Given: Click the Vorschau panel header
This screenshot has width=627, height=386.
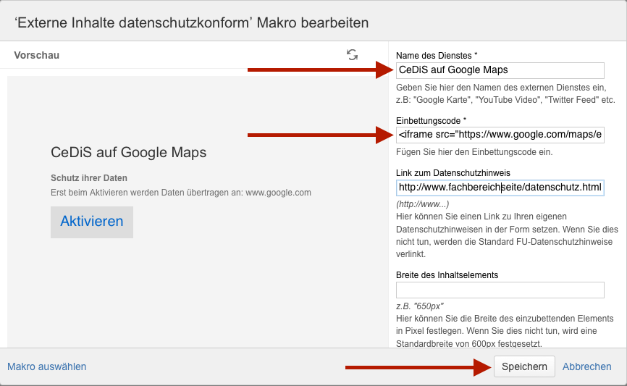Looking at the screenshot, I should click(37, 55).
